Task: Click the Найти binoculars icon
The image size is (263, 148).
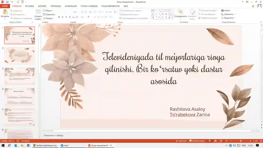Action: pos(222,11)
